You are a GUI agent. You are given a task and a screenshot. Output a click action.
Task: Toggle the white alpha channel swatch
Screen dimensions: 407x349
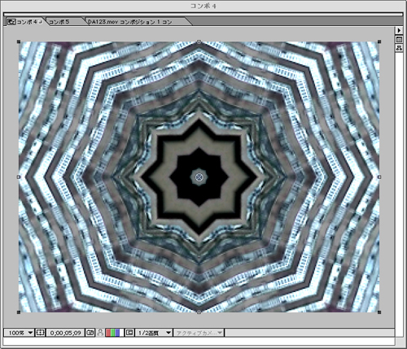tap(121, 333)
